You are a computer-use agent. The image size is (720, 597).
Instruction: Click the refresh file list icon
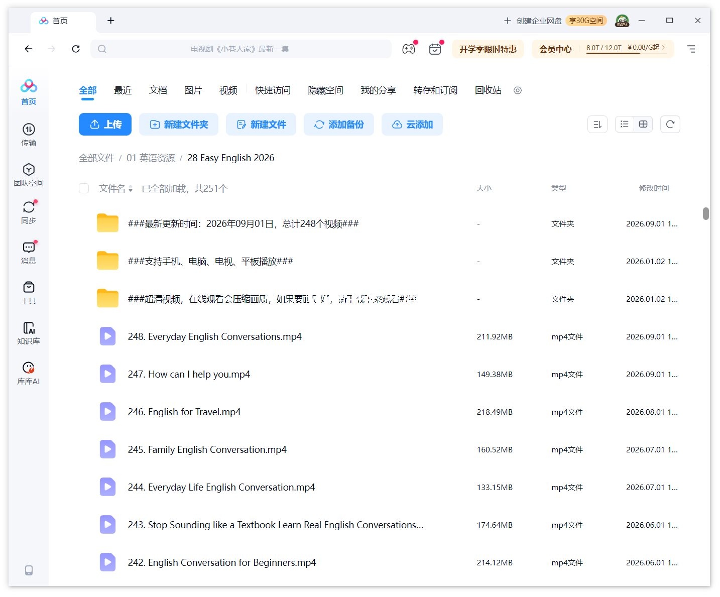(x=670, y=125)
